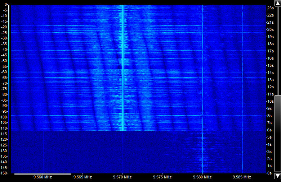Click the 9.580 MHz frequency label

(202, 177)
